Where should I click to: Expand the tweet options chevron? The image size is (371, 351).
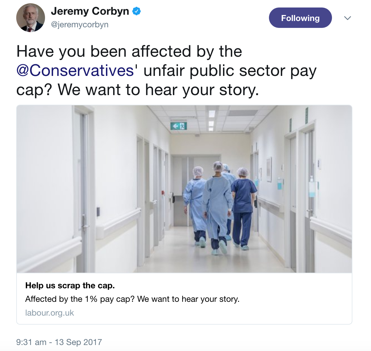[348, 18]
